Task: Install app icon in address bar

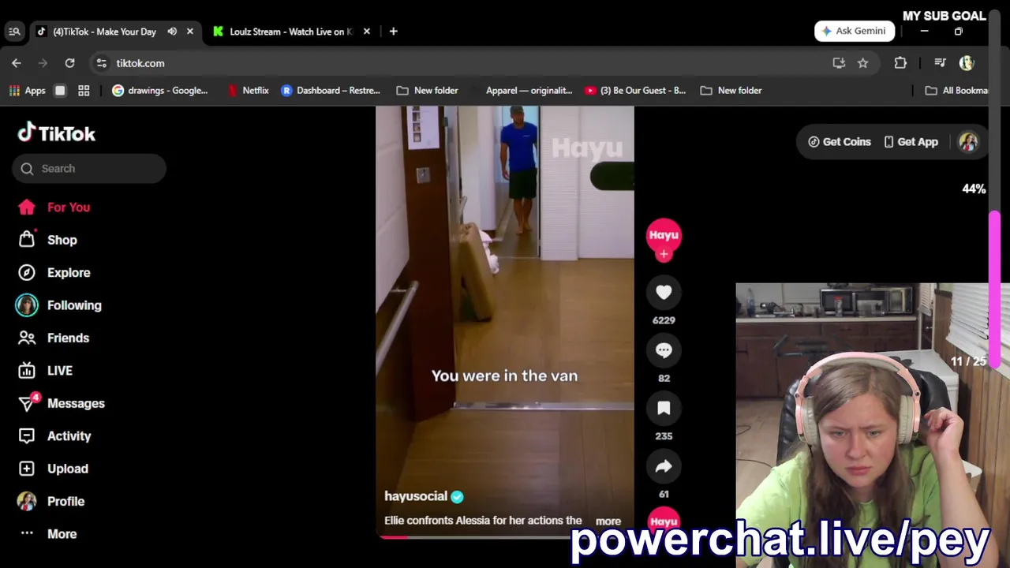Action: coord(839,63)
